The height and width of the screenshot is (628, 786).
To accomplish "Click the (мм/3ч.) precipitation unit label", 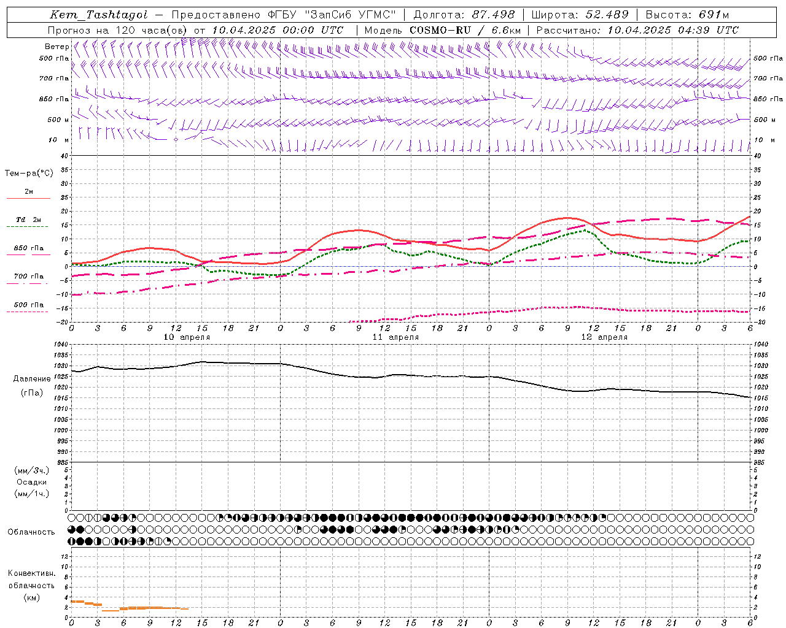I will (32, 470).
